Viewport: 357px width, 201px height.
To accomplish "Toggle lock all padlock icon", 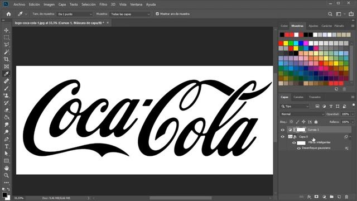I will tap(316, 122).
